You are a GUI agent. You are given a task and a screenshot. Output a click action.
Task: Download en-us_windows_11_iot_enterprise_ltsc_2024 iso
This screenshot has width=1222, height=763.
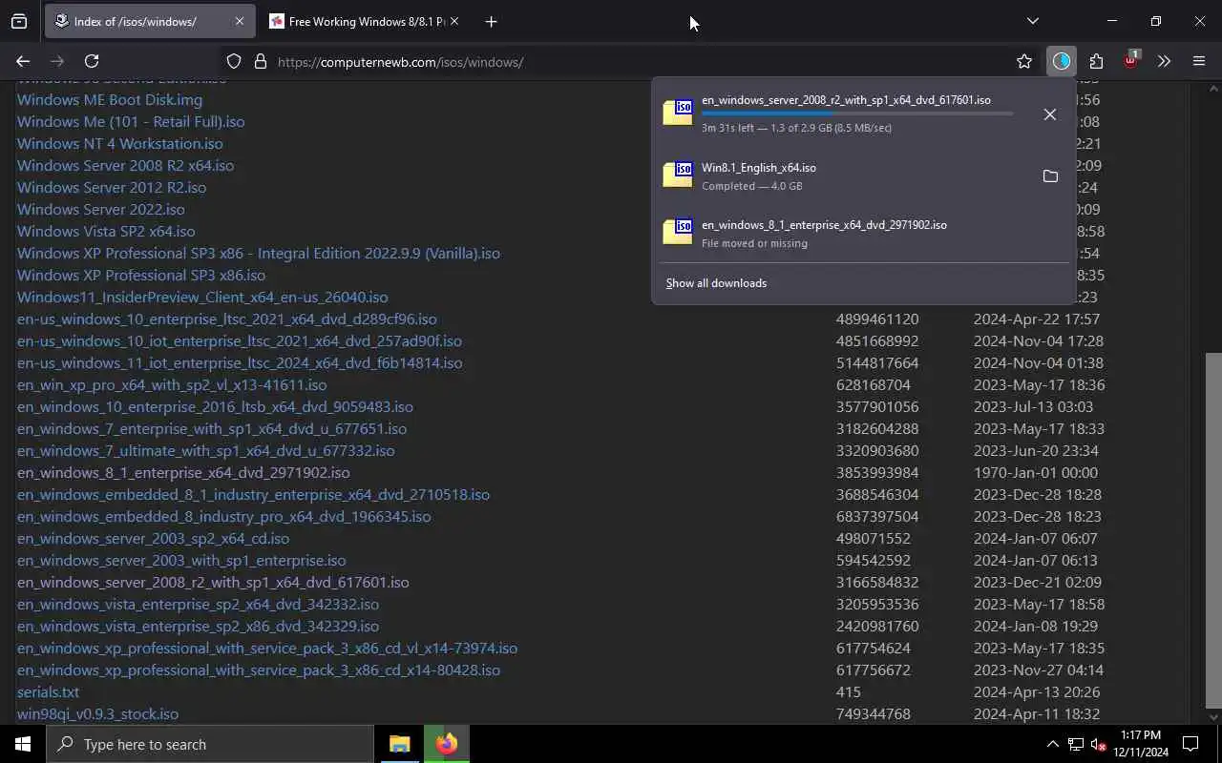(x=240, y=362)
